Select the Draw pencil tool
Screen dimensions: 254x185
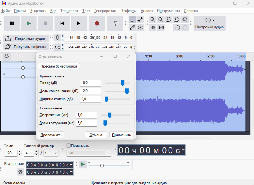132,28
